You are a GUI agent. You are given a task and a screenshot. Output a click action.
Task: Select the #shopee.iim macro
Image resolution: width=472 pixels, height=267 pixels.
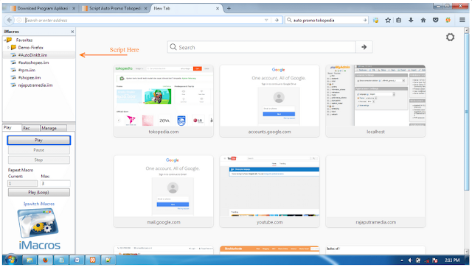(29, 77)
